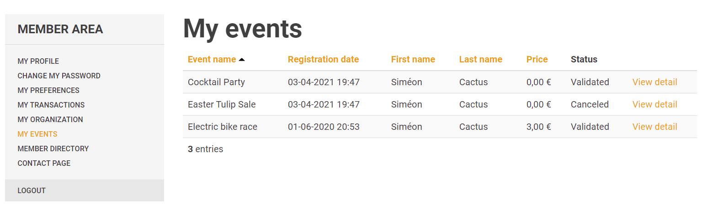
Task: Open My Preferences menu item
Action: pyautogui.click(x=48, y=90)
